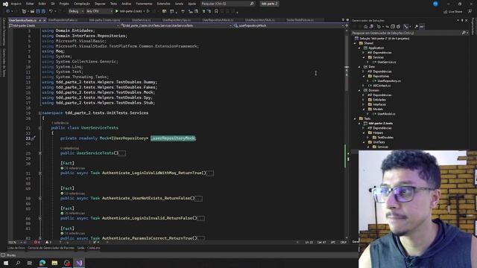This screenshot has width=477, height=268.
Task: Click the Pesquisar (Ctrl+Q) search box
Action: point(227,4)
